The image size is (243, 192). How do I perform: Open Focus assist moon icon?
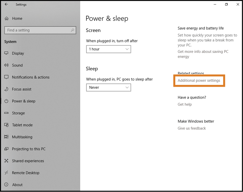tap(6, 89)
